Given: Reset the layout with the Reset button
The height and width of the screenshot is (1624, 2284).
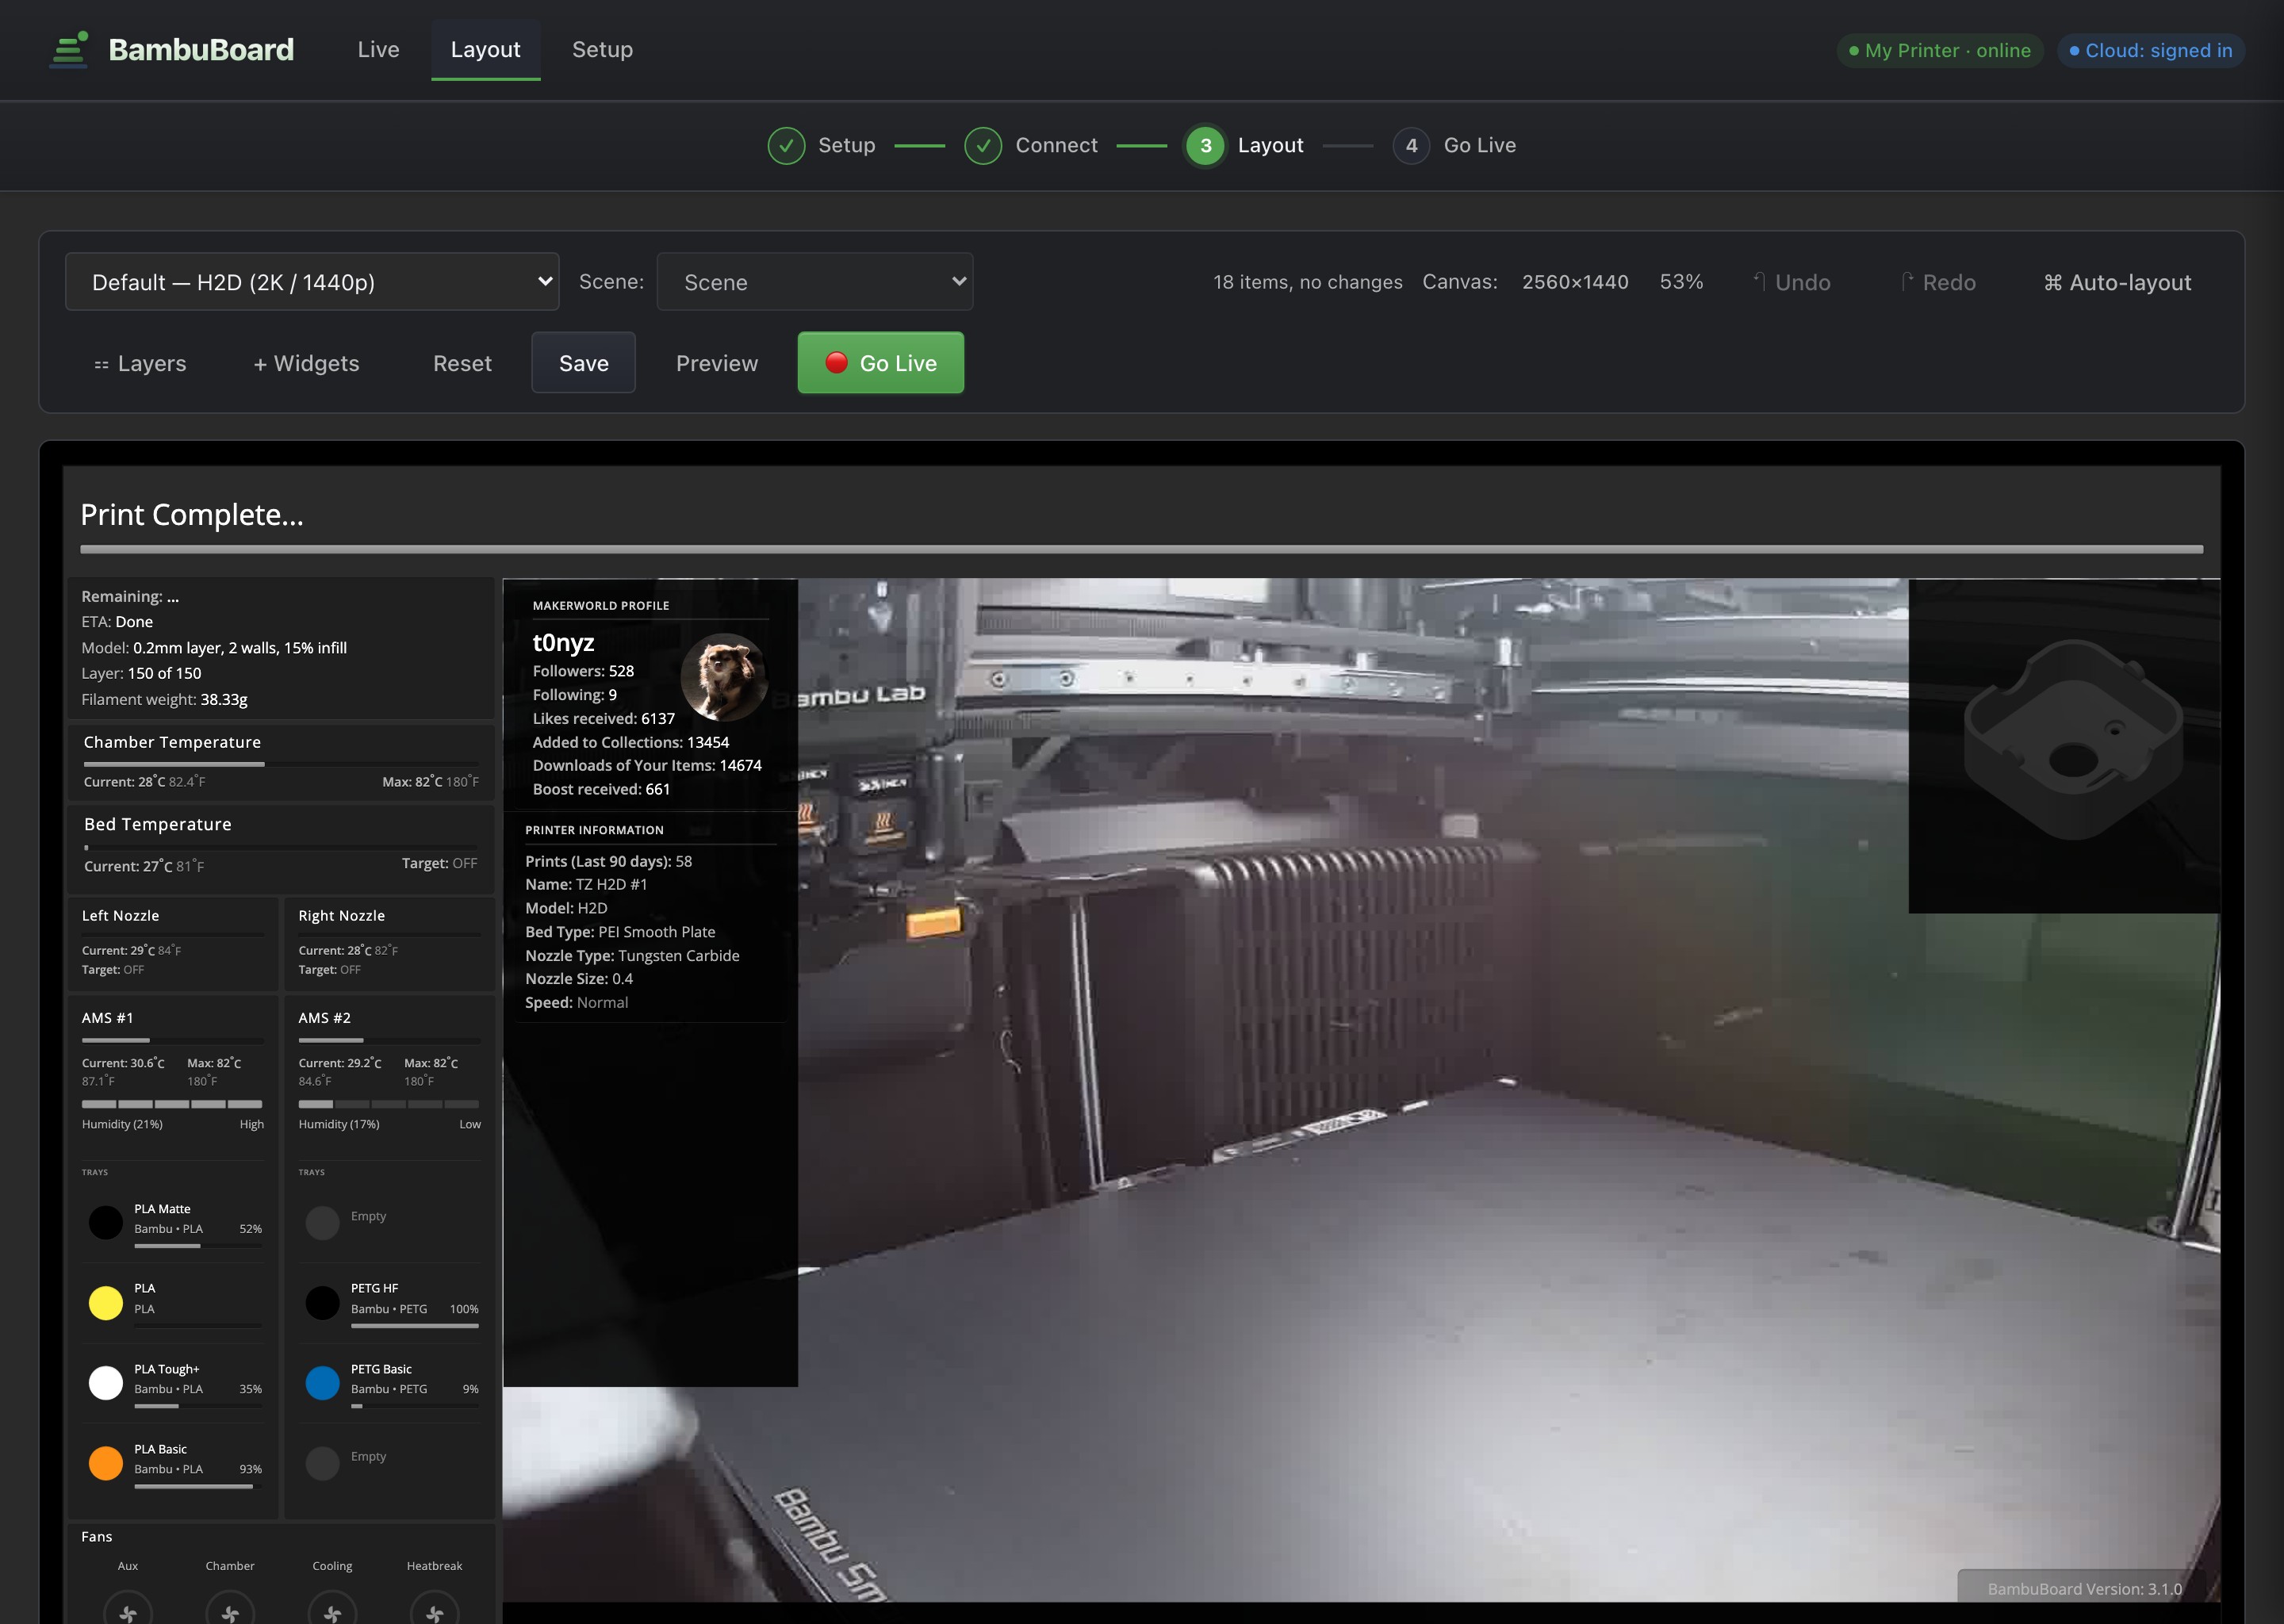Looking at the screenshot, I should [x=462, y=363].
